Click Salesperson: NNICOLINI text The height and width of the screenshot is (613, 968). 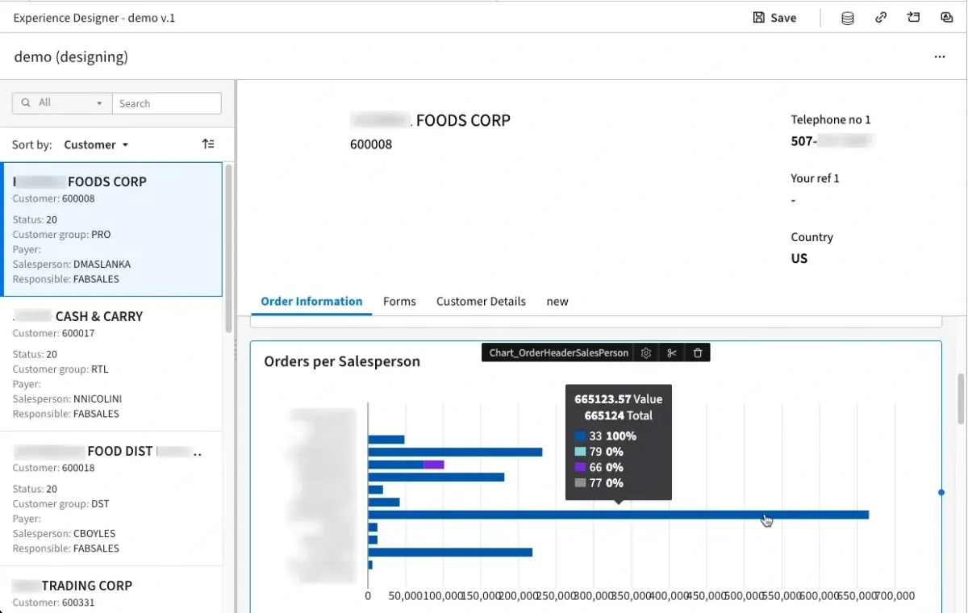pyautogui.click(x=67, y=399)
